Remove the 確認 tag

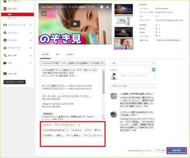pos(62,136)
